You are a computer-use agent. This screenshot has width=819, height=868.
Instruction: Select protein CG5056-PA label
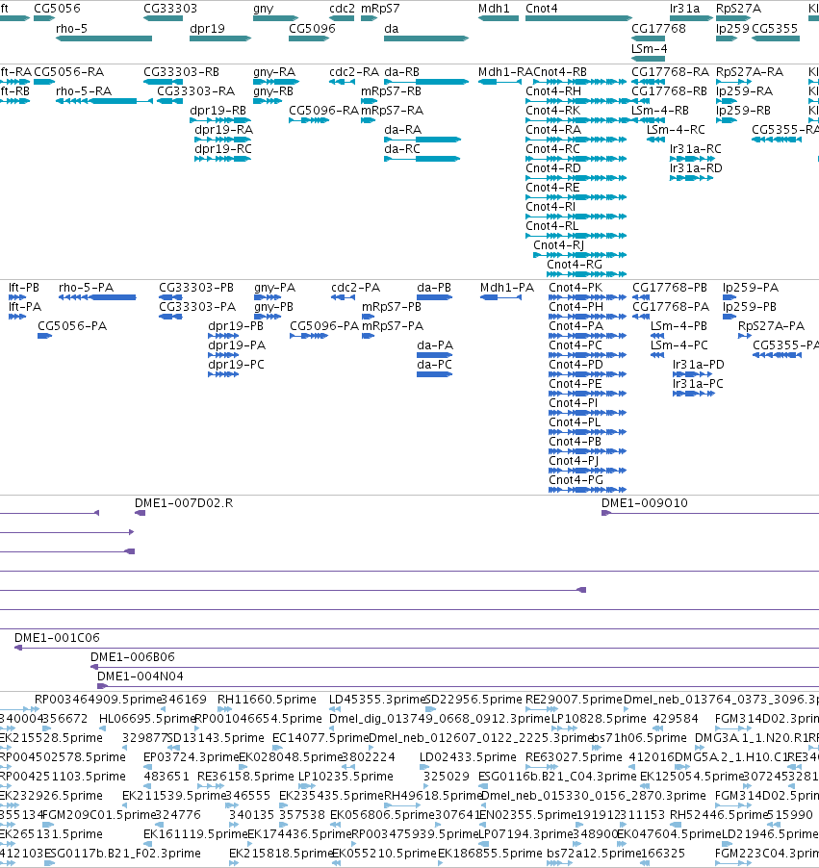[x=72, y=326]
